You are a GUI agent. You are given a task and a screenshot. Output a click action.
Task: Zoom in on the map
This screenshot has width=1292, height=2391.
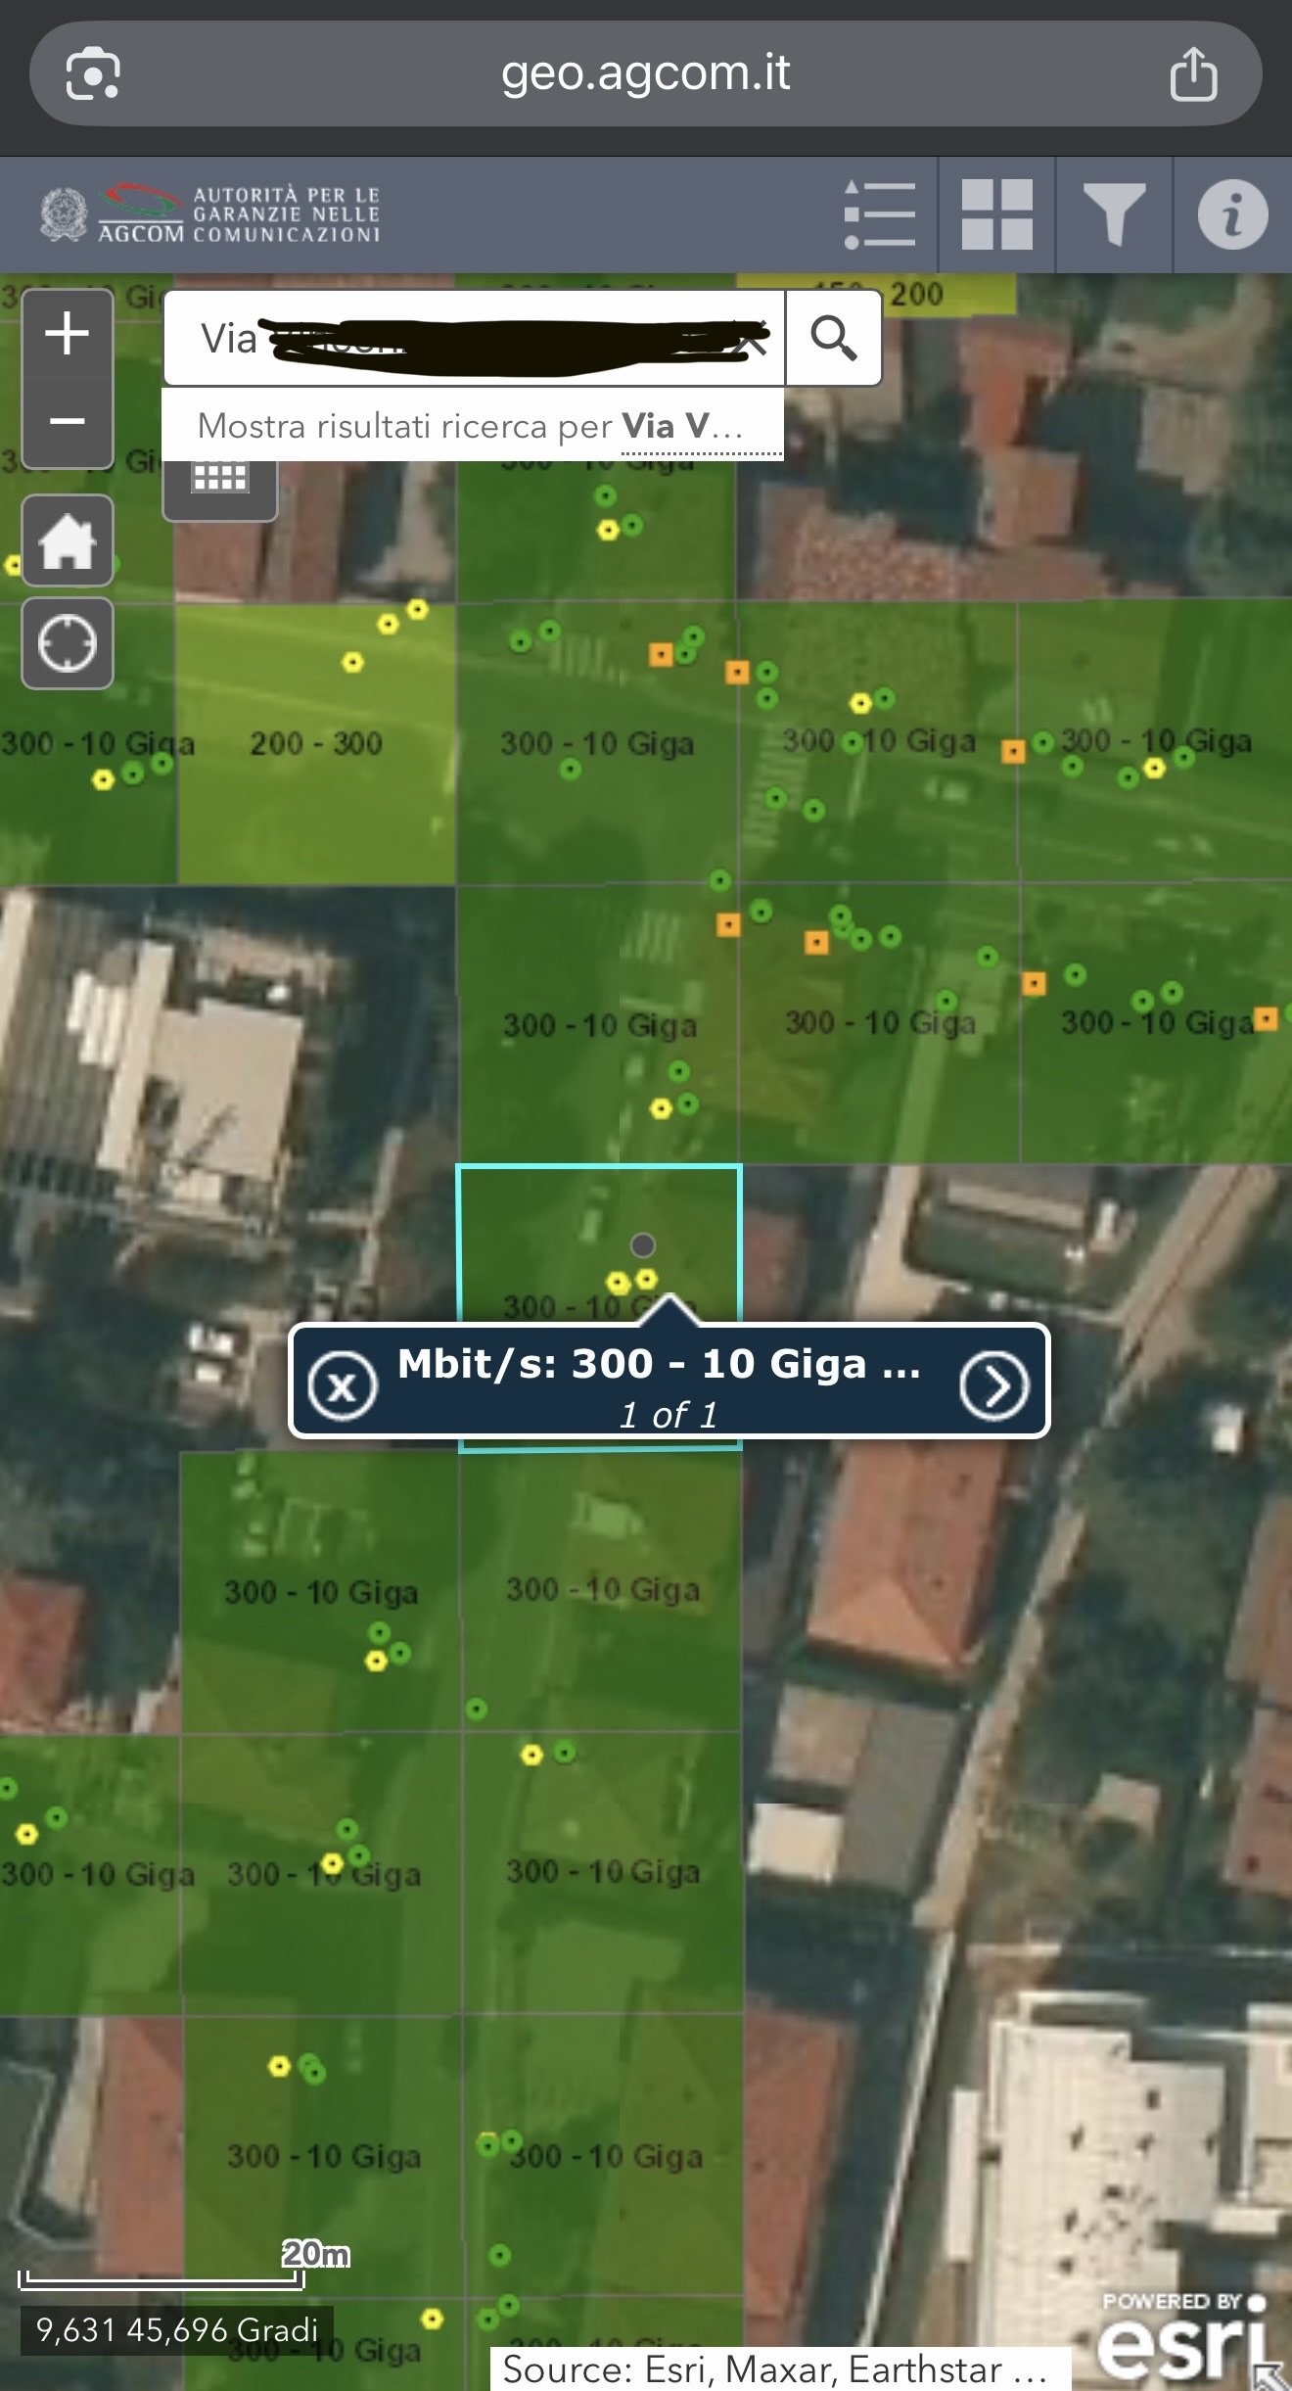tap(67, 334)
